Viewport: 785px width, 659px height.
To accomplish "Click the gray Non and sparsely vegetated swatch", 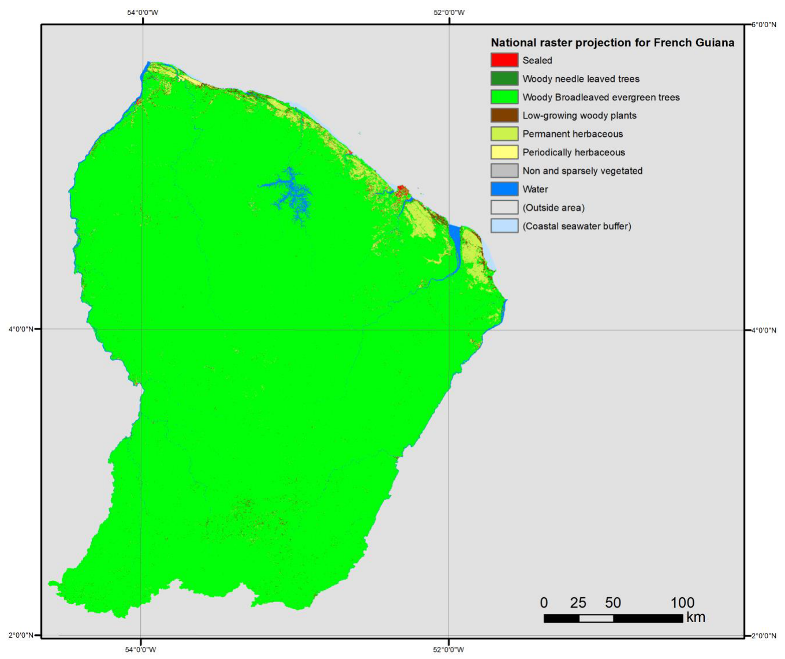I will tap(504, 171).
